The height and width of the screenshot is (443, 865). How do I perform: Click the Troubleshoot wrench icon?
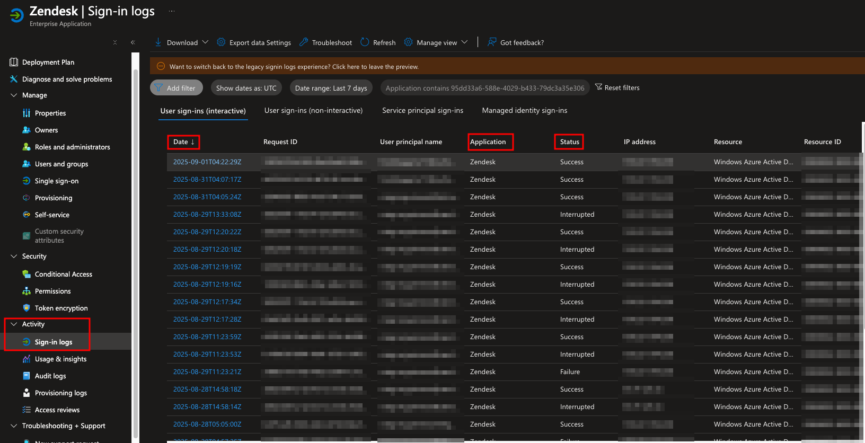(304, 42)
